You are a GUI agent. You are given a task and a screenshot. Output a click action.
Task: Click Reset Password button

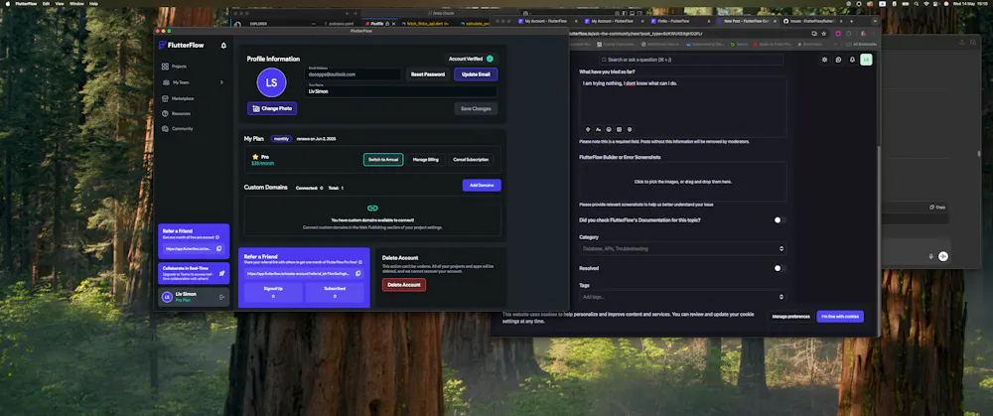(x=427, y=74)
